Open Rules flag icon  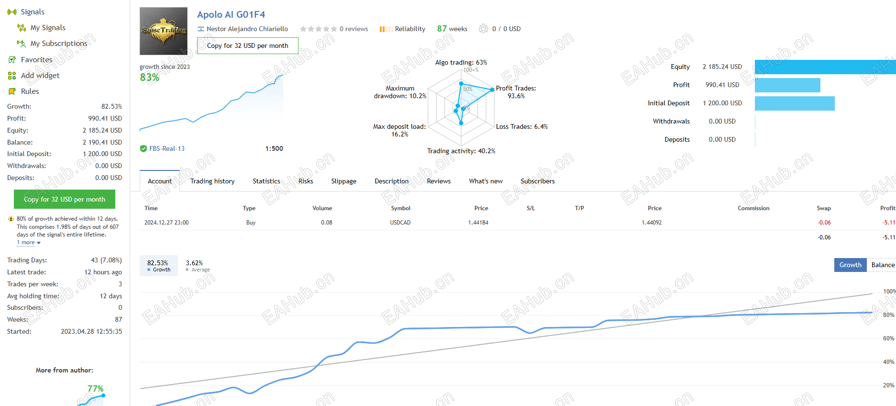tap(12, 91)
